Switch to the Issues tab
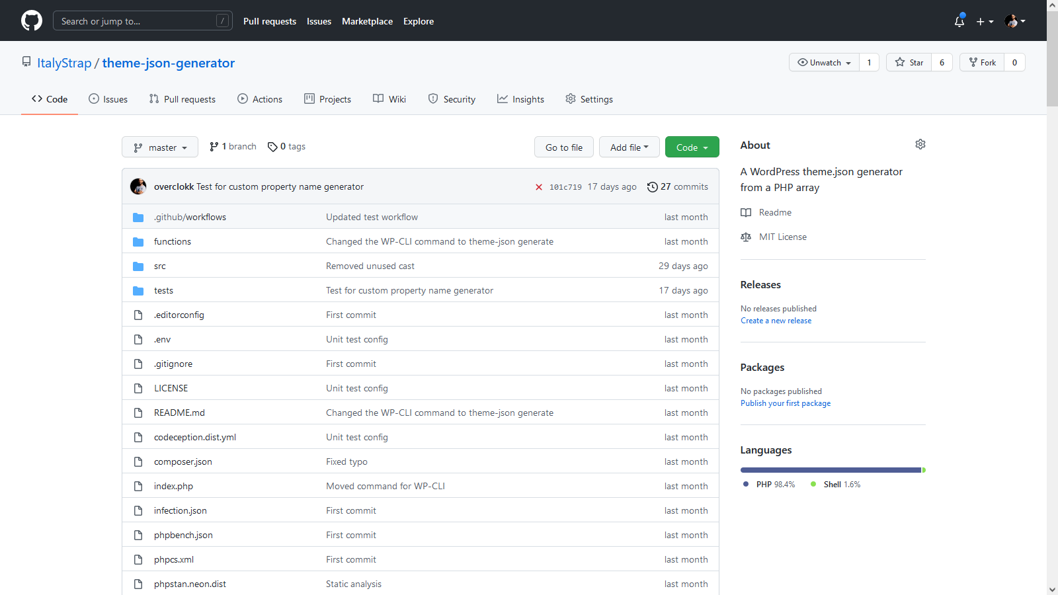 108,99
